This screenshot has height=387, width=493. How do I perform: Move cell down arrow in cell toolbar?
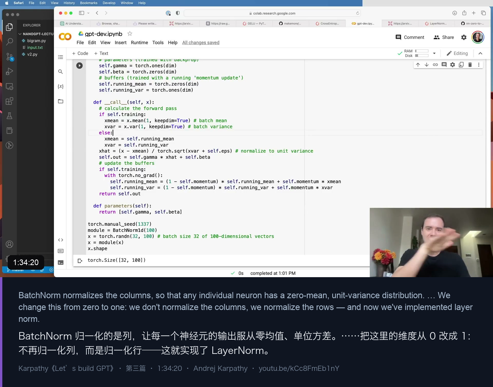(426, 65)
